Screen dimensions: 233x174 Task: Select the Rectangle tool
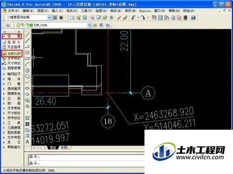point(27,58)
